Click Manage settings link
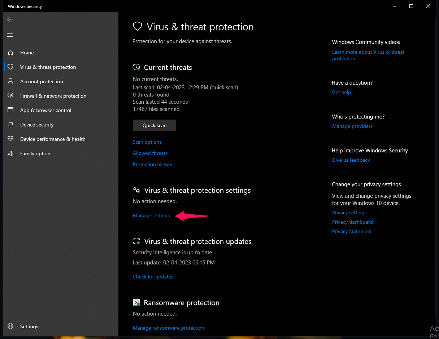This screenshot has width=439, height=339. click(x=151, y=215)
